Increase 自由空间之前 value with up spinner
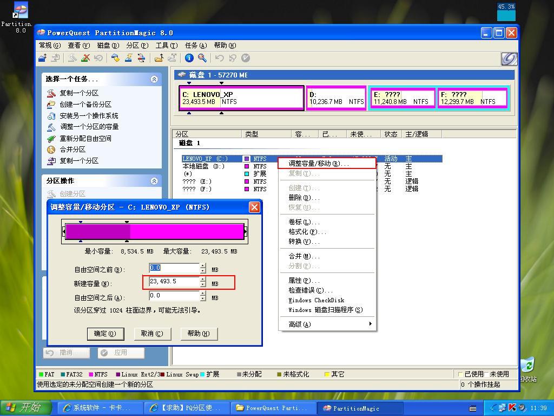This screenshot has width=554, height=416. tap(203, 265)
